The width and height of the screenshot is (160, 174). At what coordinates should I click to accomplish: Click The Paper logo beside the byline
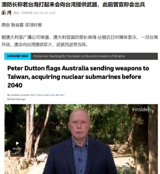(6, 13)
